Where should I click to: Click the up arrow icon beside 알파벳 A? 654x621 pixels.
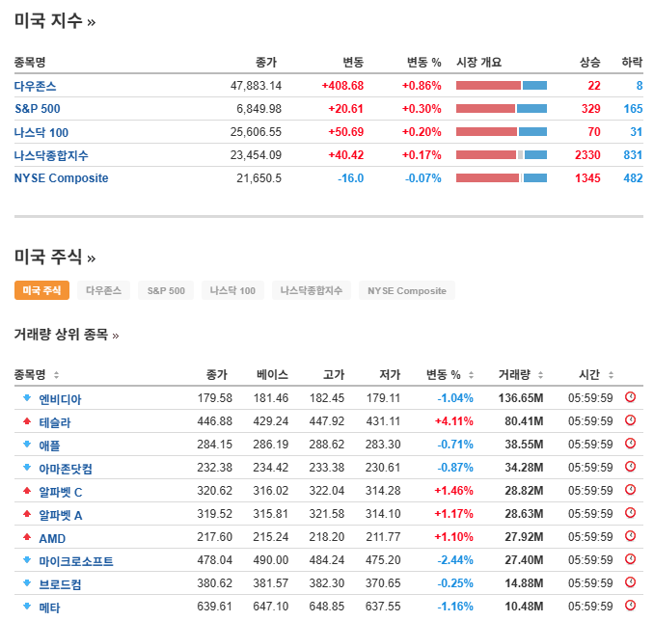27,513
